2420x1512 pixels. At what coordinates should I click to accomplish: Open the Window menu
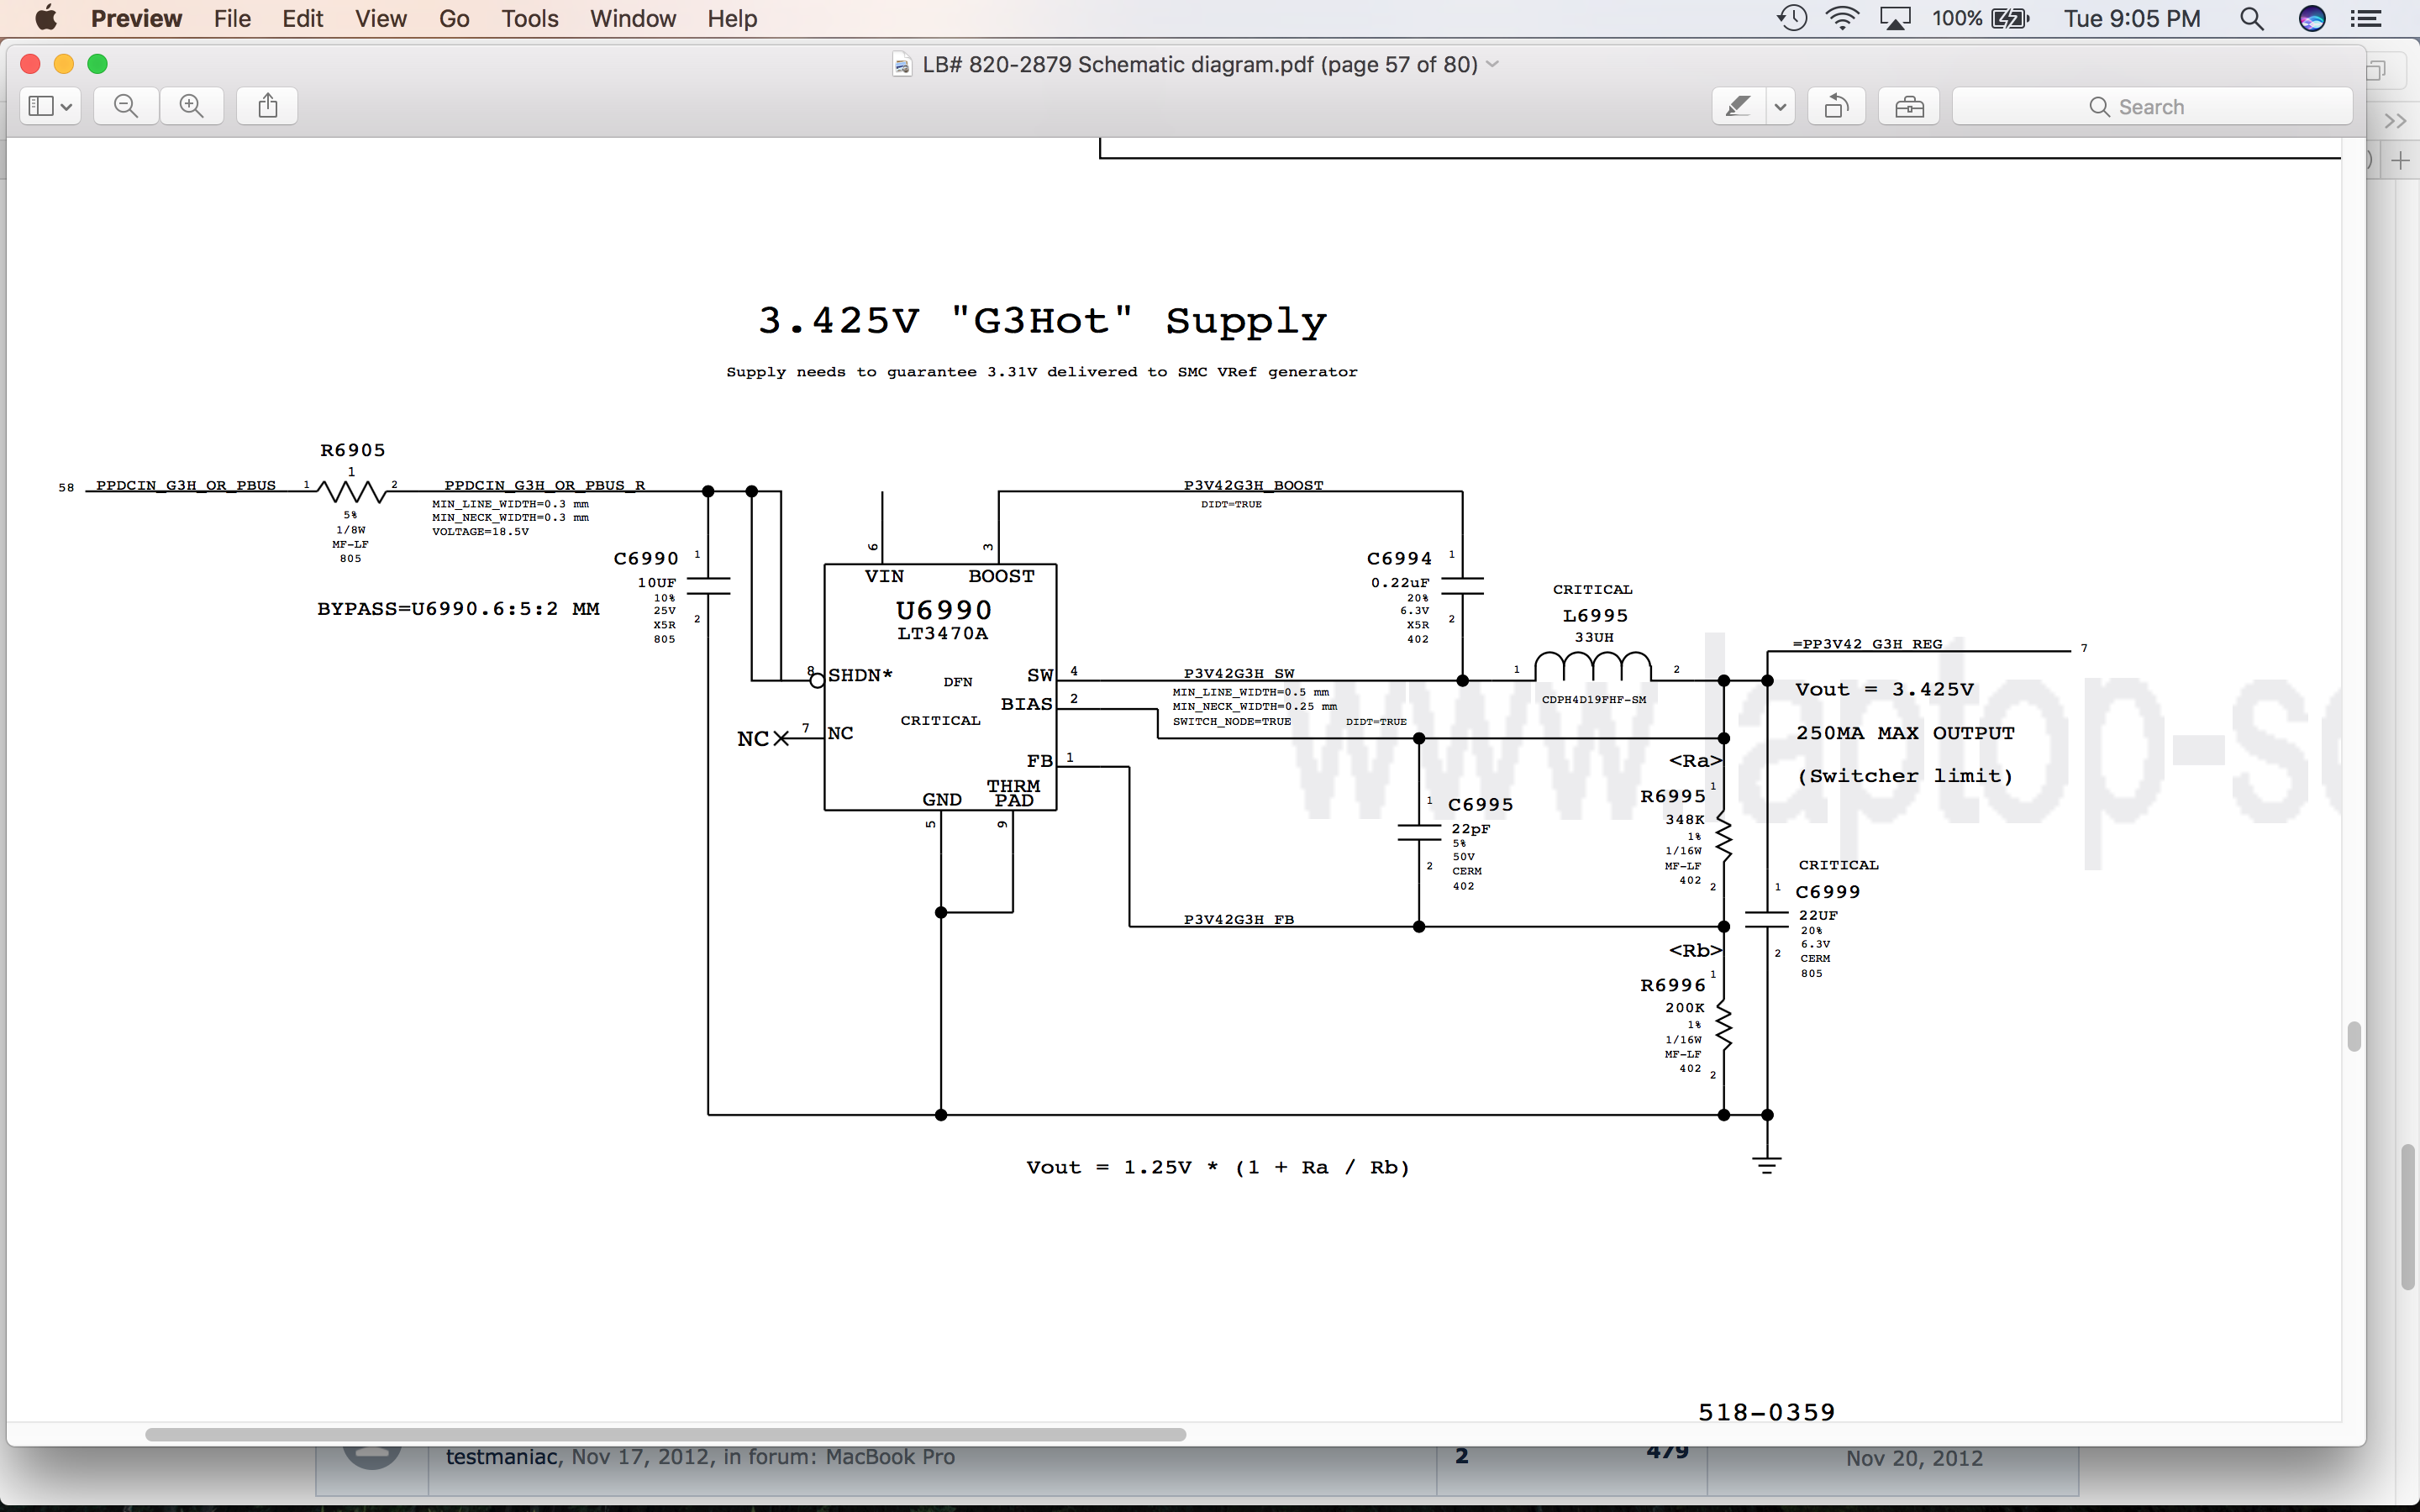(x=633, y=18)
